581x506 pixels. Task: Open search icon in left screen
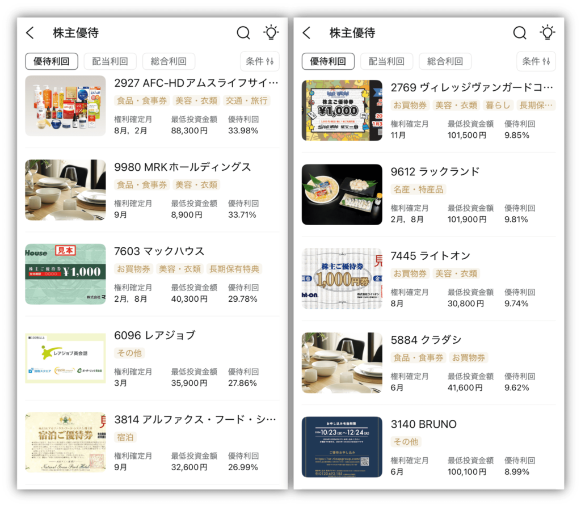pos(243,33)
